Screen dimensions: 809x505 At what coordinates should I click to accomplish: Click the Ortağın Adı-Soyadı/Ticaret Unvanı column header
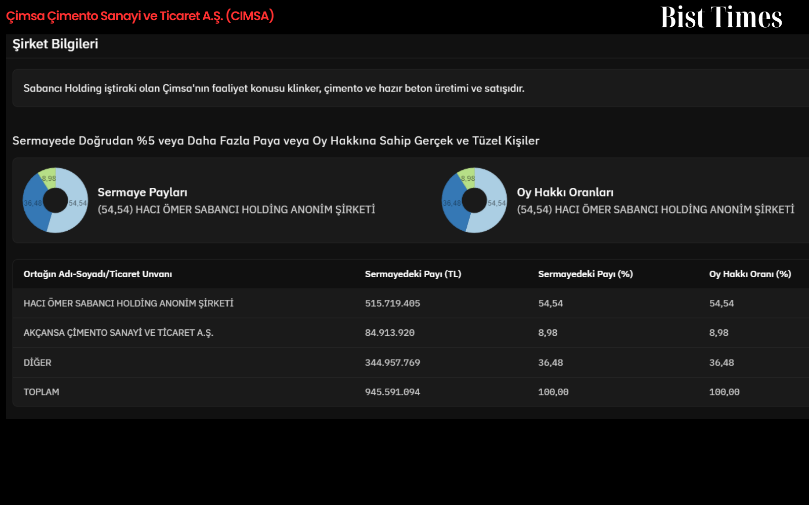click(x=98, y=274)
